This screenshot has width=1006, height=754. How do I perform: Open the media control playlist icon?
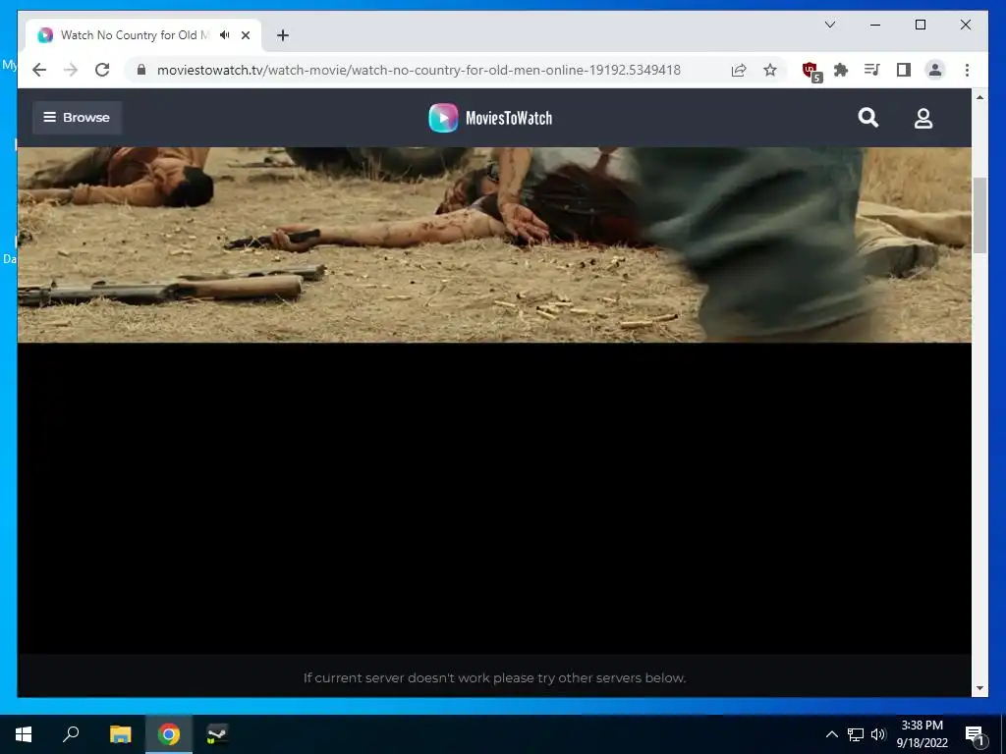pos(872,70)
